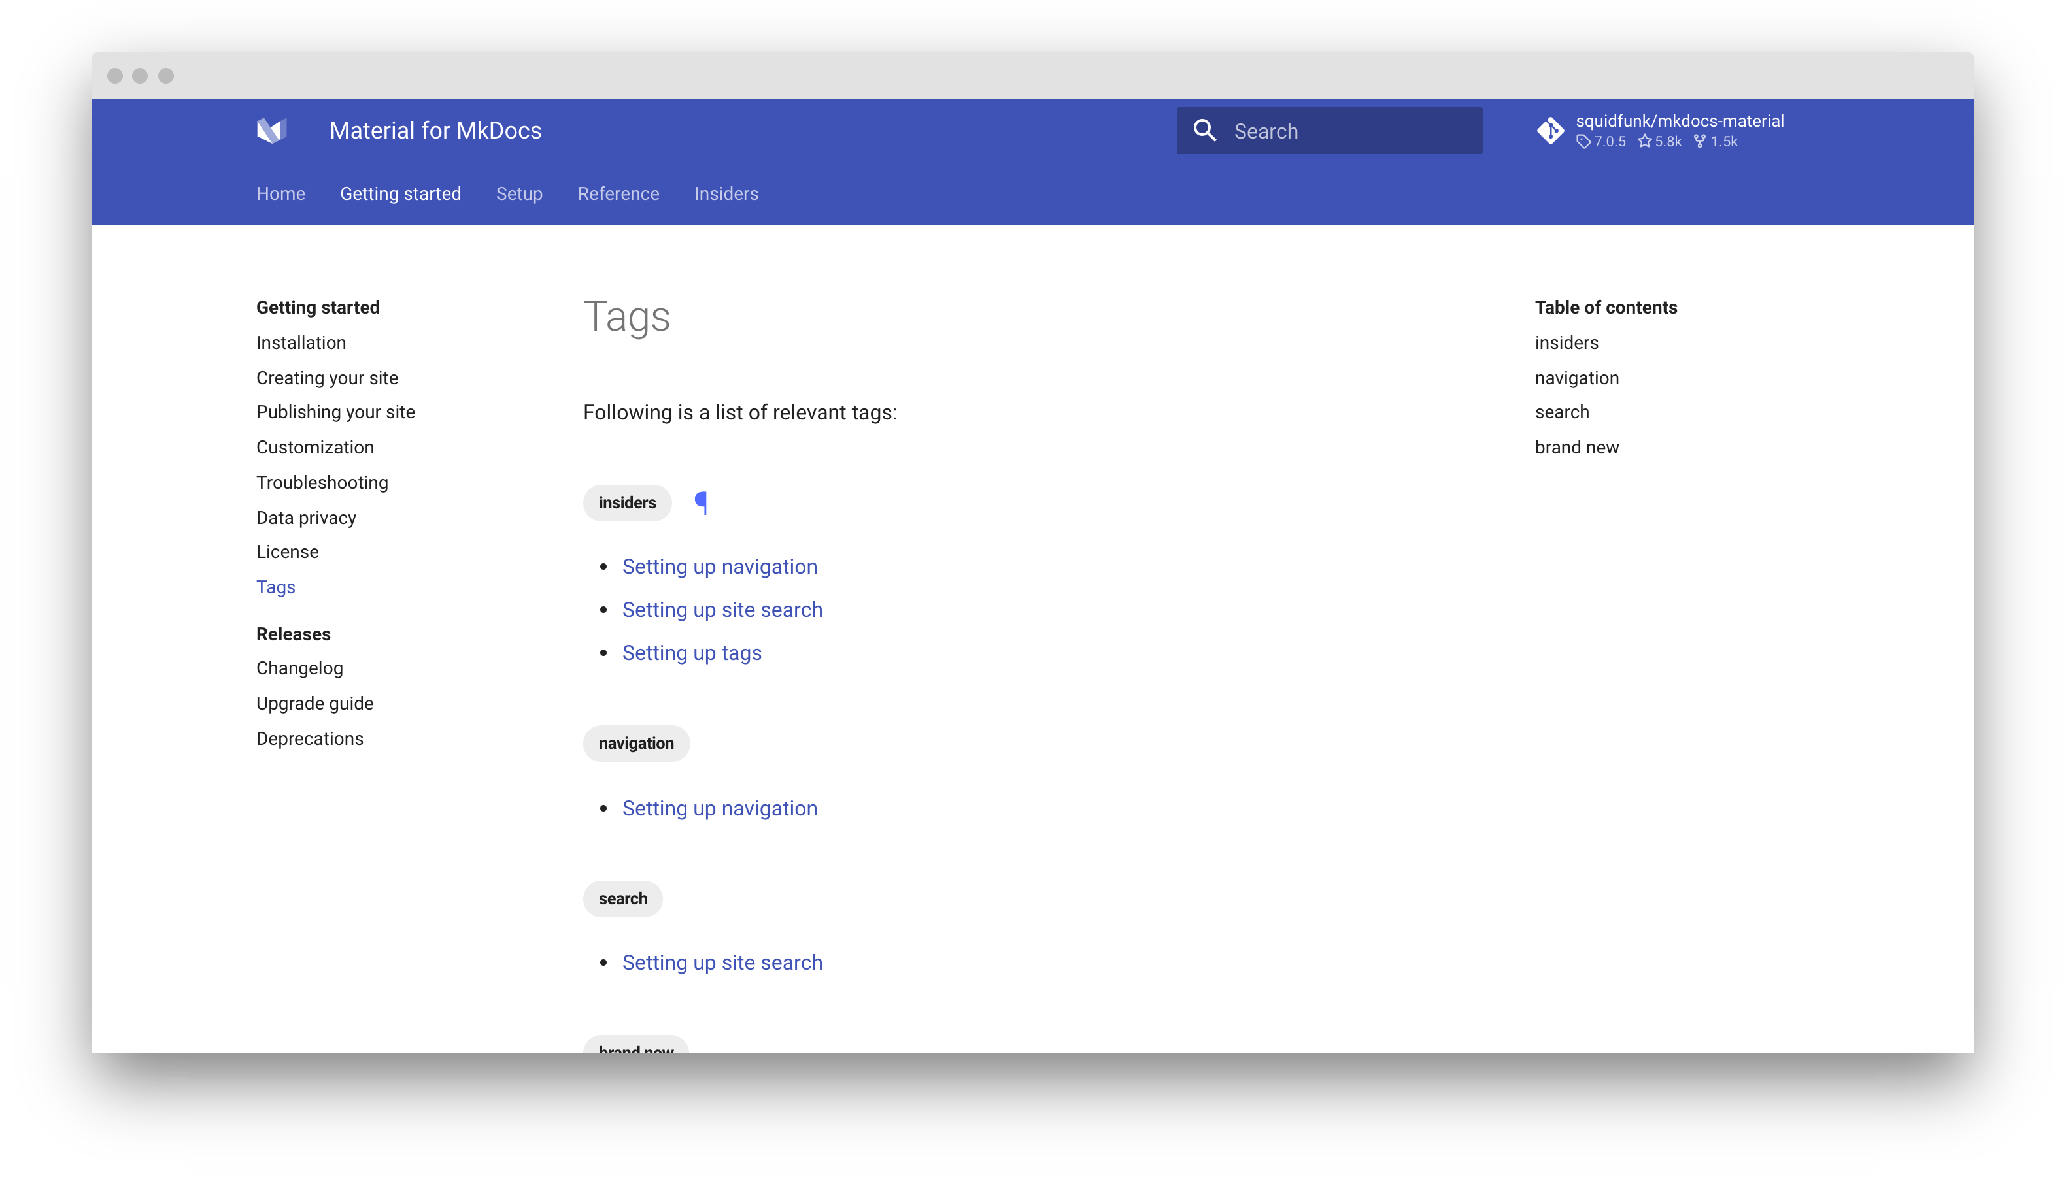This screenshot has height=1184, width=2066.
Task: Click the git repository icon
Action: pyautogui.click(x=1550, y=130)
